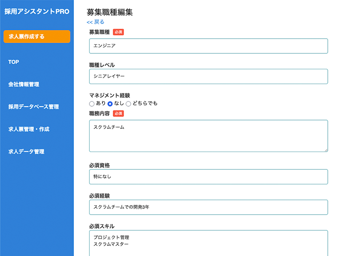
Task: Click the 必須資格 label
Action: coord(99,165)
